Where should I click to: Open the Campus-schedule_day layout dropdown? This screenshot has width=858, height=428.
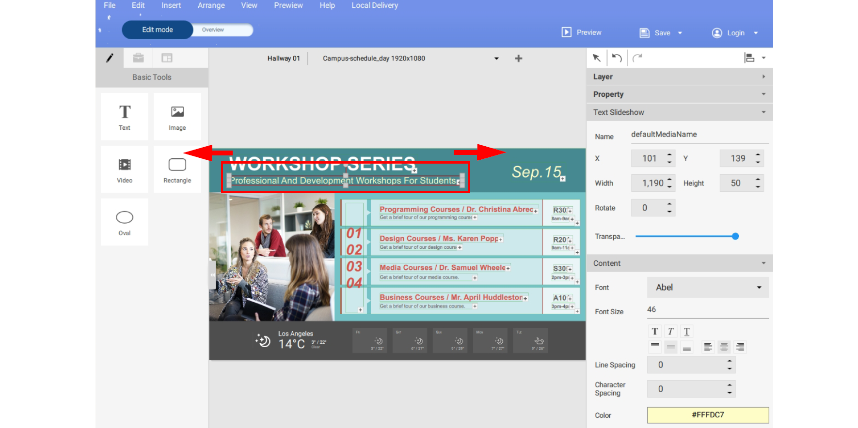tap(496, 59)
